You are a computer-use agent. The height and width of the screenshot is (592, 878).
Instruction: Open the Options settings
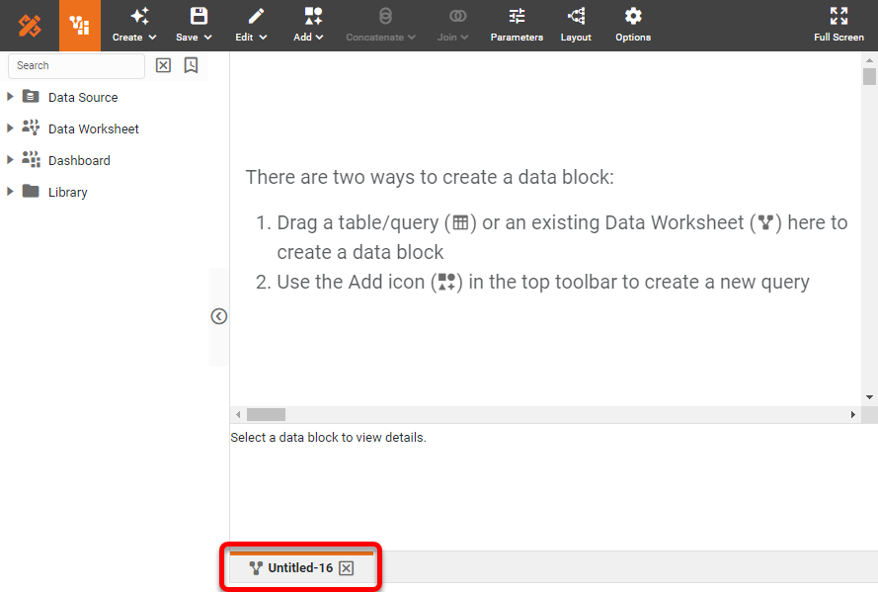[x=632, y=24]
